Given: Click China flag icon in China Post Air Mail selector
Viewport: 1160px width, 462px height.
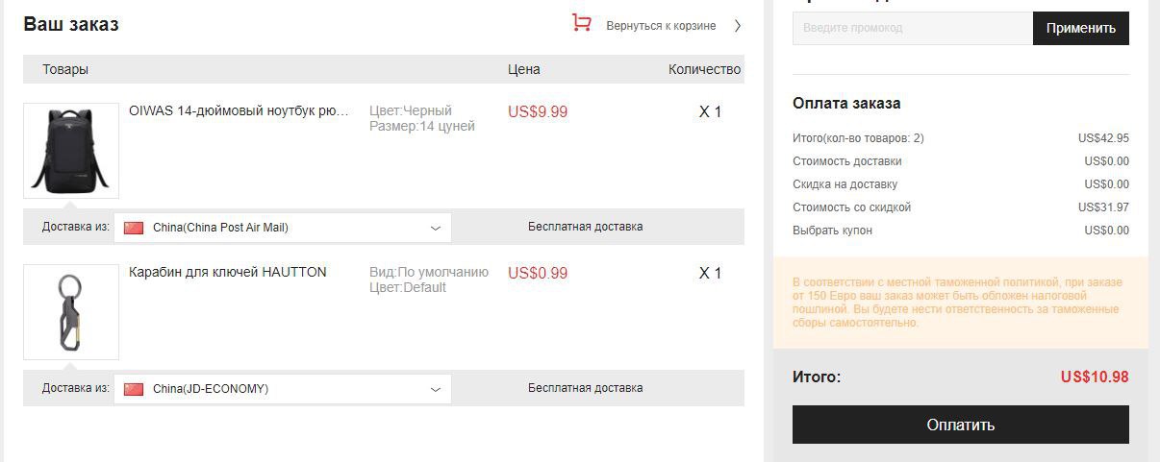Looking at the screenshot, I should coord(134,228).
